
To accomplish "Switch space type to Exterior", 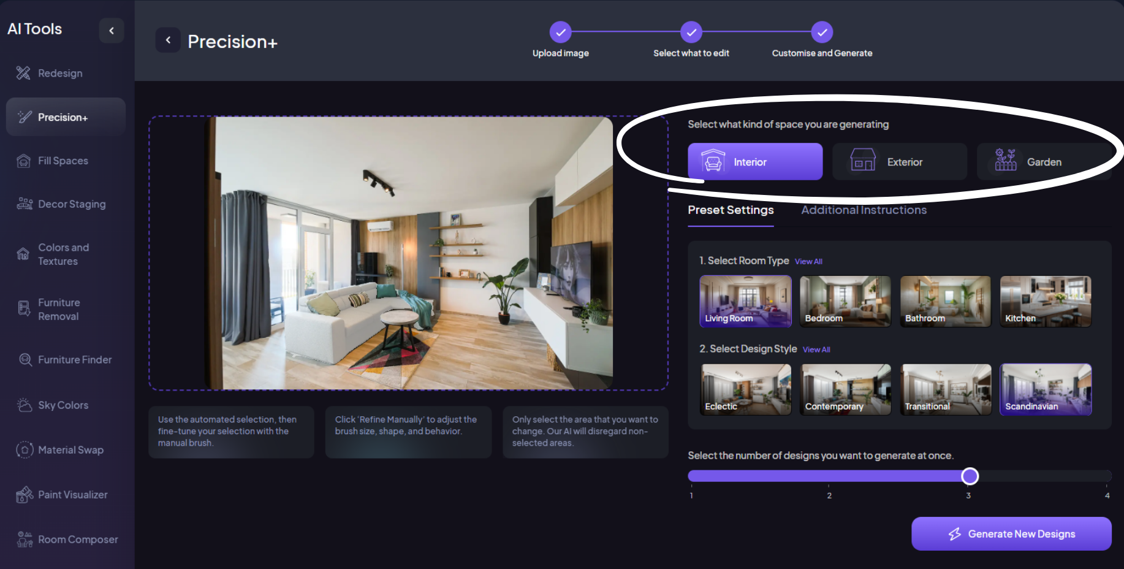I will pyautogui.click(x=899, y=162).
